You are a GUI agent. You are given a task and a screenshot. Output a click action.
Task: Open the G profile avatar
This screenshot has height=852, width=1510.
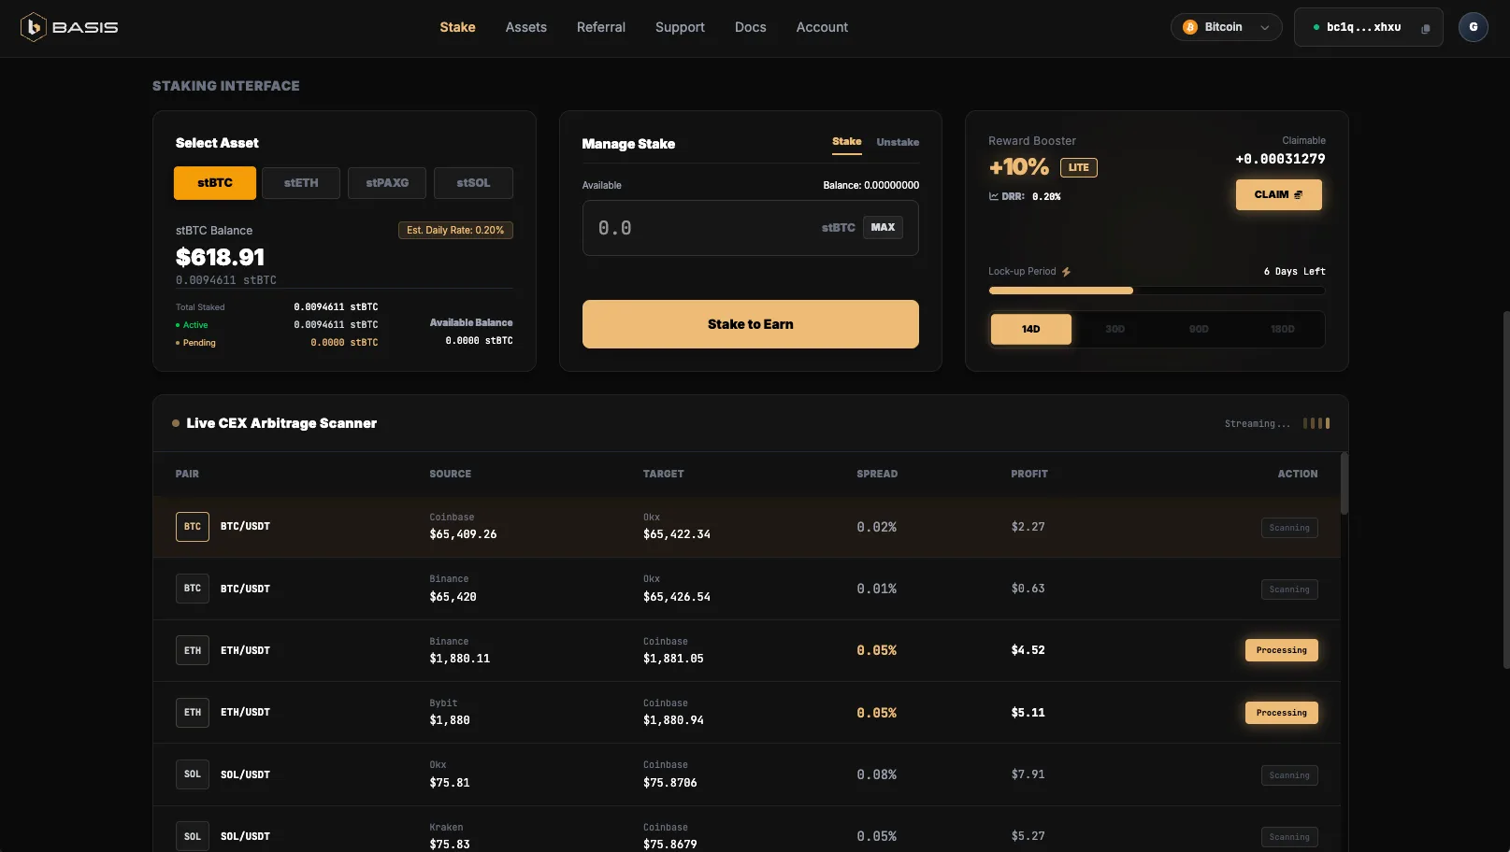click(1473, 27)
